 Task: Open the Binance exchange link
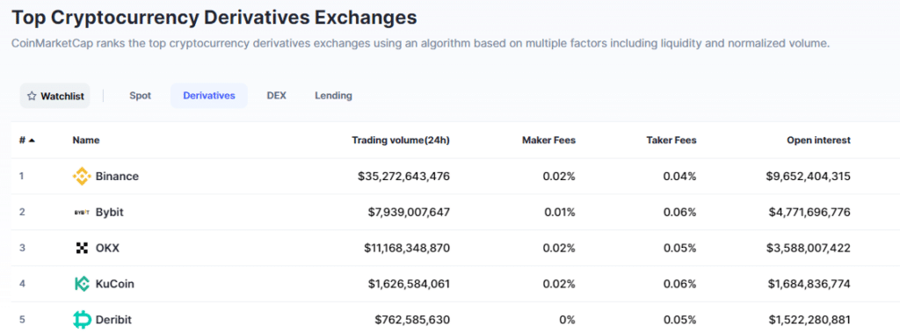[x=117, y=176]
